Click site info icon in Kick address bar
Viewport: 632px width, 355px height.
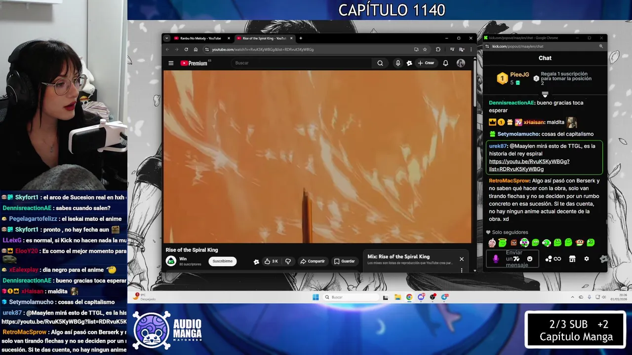pos(487,46)
